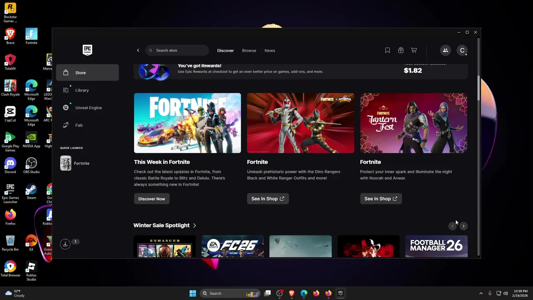Open Firefox desktop shortcut

(x=10, y=217)
